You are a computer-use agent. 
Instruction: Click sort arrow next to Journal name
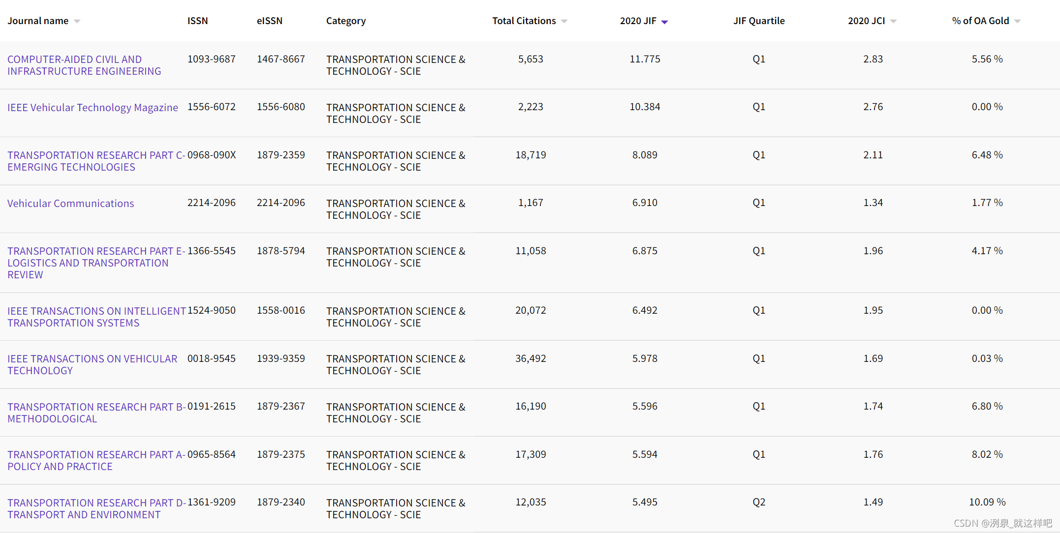pyautogui.click(x=77, y=21)
